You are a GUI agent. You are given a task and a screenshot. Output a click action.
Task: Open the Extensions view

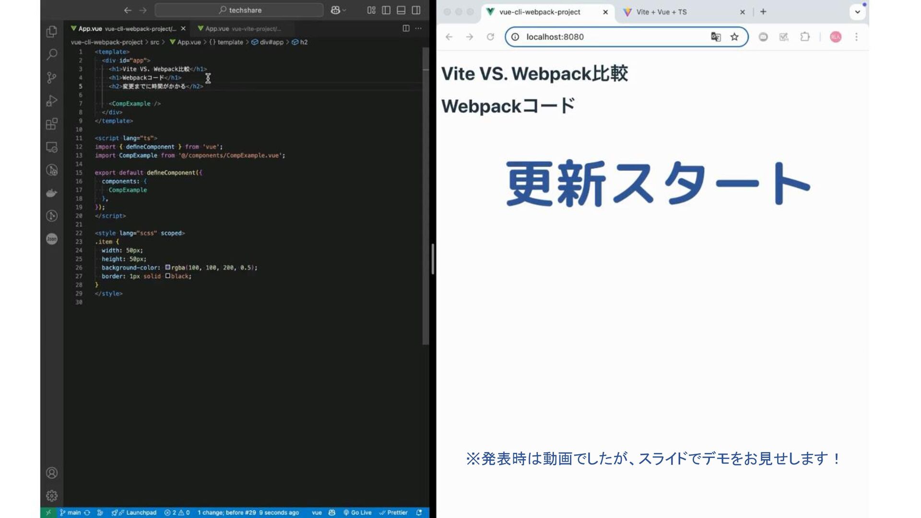pyautogui.click(x=52, y=124)
